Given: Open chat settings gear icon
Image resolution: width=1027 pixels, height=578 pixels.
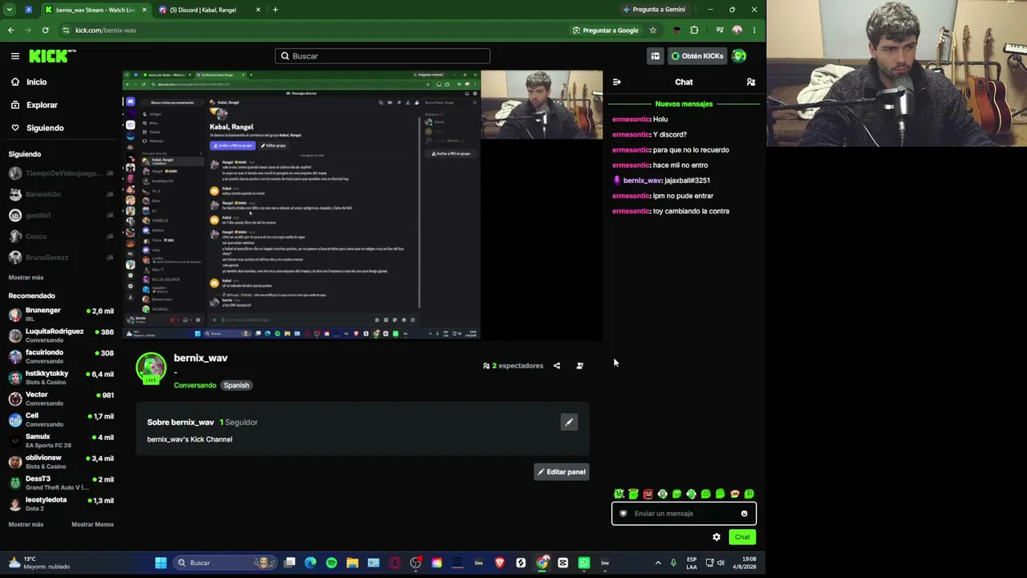Looking at the screenshot, I should click(x=716, y=537).
